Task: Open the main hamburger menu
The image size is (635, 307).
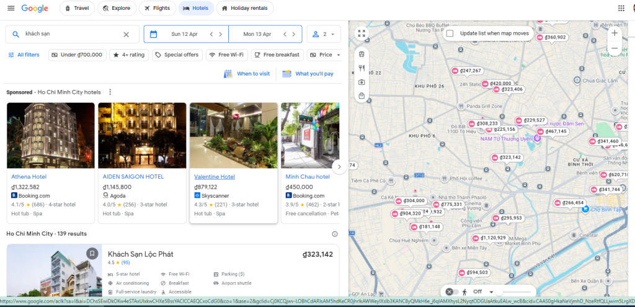Action: pyautogui.click(x=11, y=8)
